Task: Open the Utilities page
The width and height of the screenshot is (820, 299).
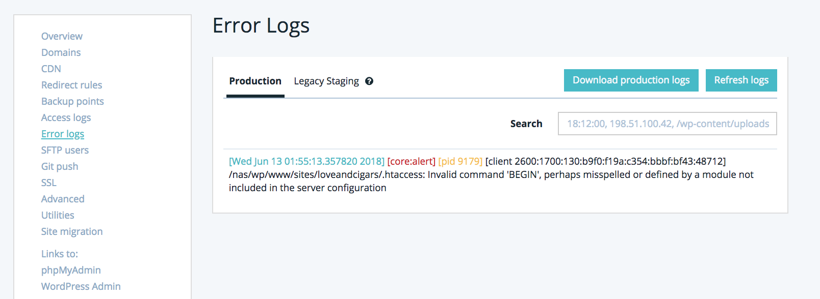Action: [x=58, y=215]
